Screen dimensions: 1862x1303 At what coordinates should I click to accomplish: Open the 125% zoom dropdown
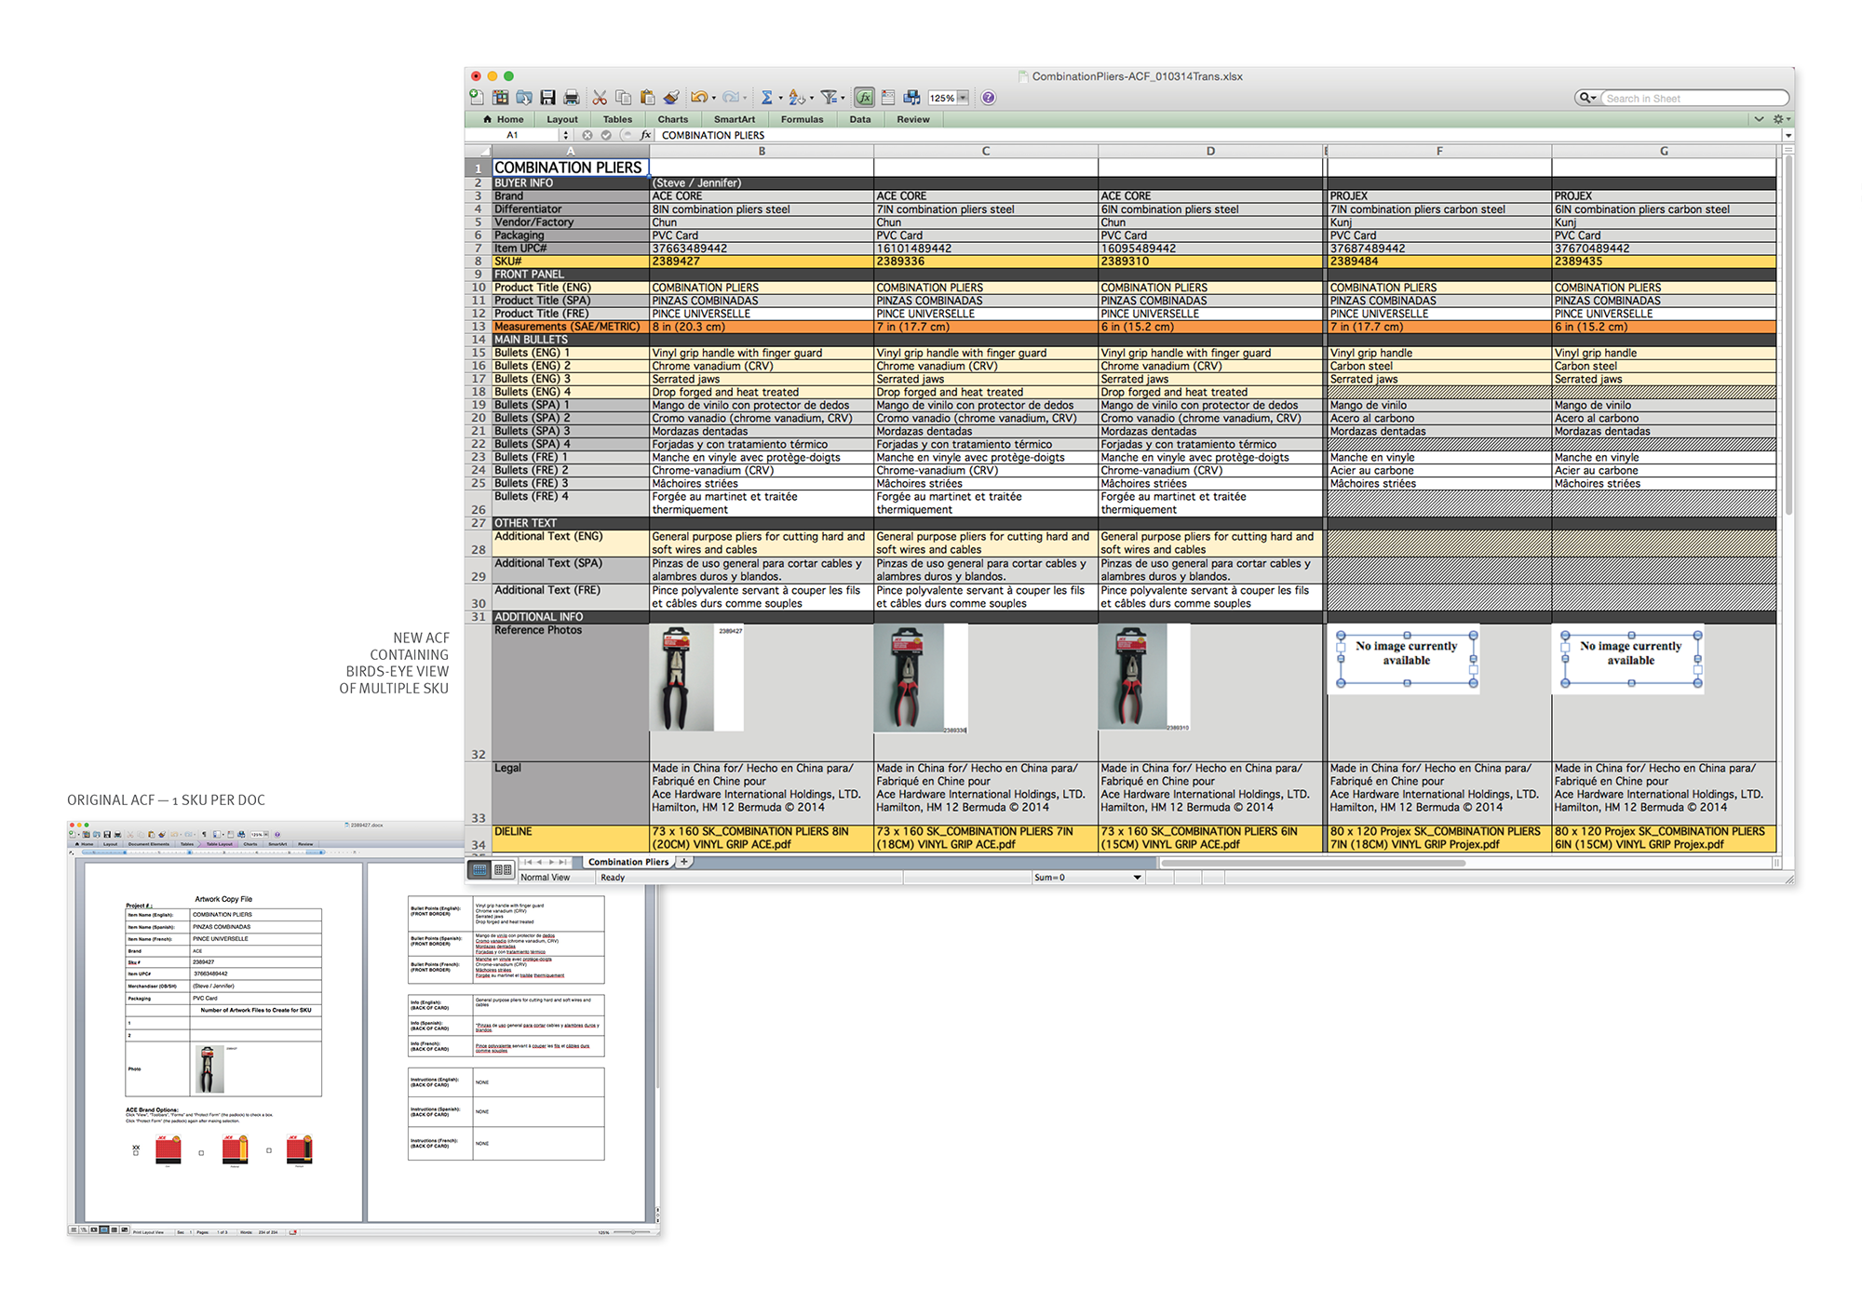964,97
